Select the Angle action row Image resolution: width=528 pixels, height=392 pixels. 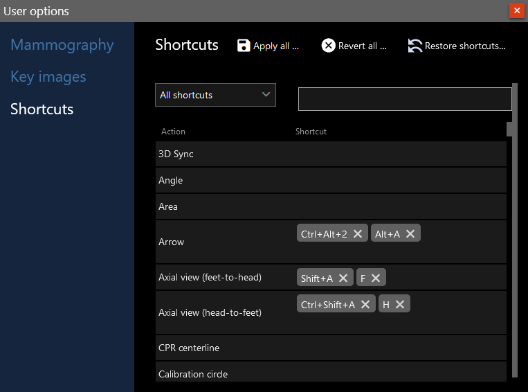click(331, 181)
